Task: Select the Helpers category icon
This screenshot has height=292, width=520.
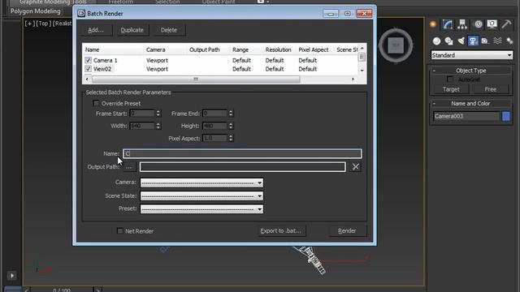Action: [485, 41]
